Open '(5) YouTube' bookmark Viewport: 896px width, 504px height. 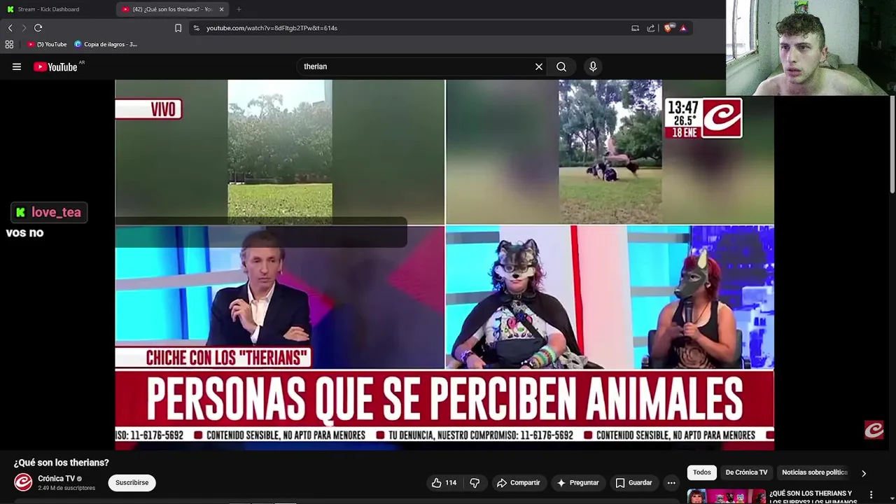click(x=48, y=44)
